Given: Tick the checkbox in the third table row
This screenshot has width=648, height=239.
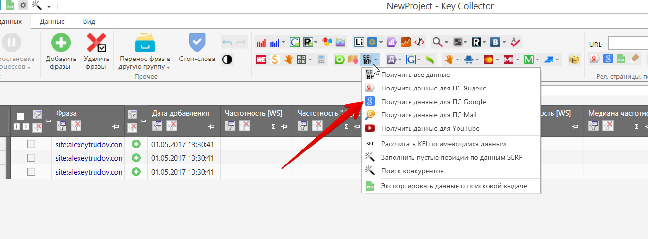Looking at the screenshot, I should pos(31,172).
